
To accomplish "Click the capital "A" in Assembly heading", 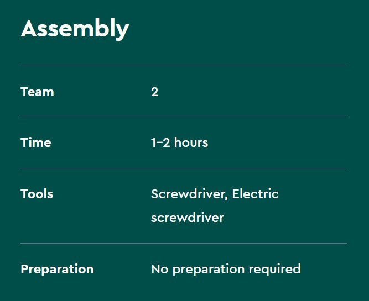I will 30,29.
